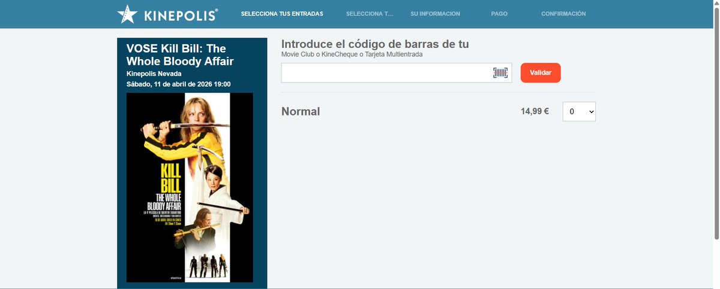Click the 14,99 € price
Image resolution: width=720 pixels, height=289 pixels.
pyautogui.click(x=535, y=111)
